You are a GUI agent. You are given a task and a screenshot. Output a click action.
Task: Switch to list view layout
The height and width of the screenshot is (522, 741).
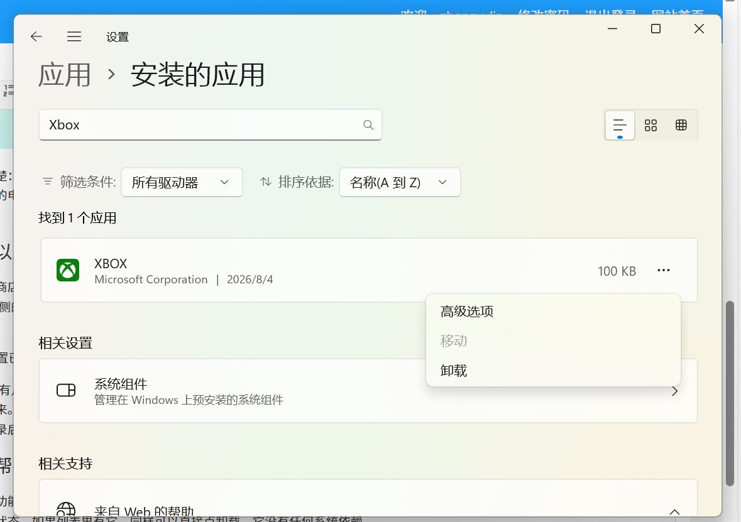pyautogui.click(x=620, y=125)
